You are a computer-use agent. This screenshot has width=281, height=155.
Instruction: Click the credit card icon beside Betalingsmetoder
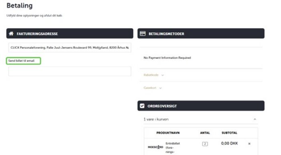click(143, 33)
